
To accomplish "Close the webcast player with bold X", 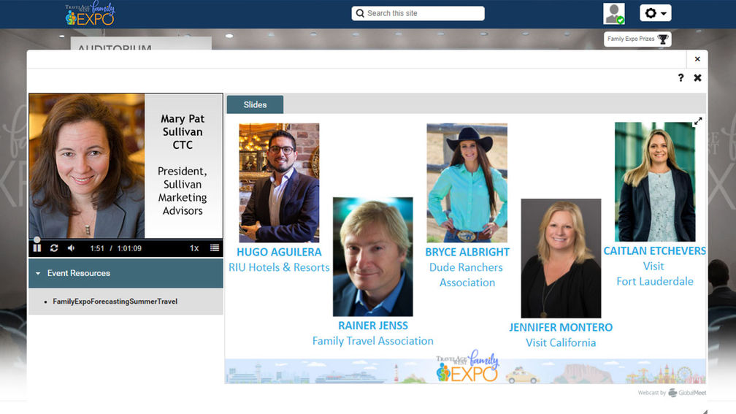I will (x=697, y=78).
